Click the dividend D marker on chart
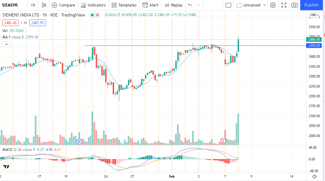This screenshot has width=325, height=181. click(x=79, y=142)
